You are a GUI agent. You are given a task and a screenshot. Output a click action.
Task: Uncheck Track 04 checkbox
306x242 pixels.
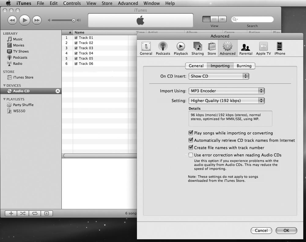point(76,53)
